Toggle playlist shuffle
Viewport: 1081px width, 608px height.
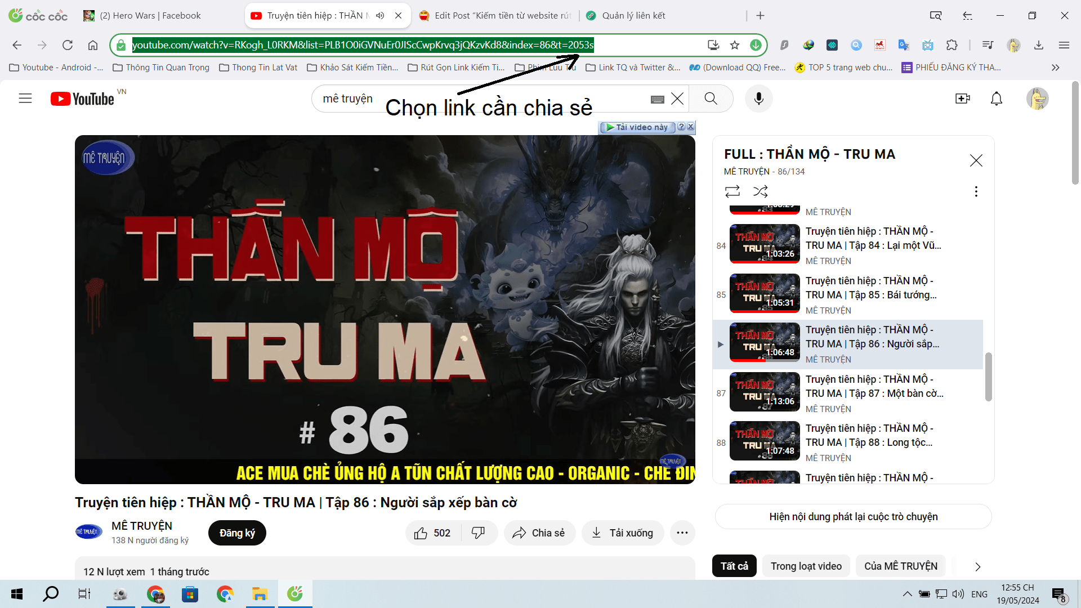click(760, 191)
